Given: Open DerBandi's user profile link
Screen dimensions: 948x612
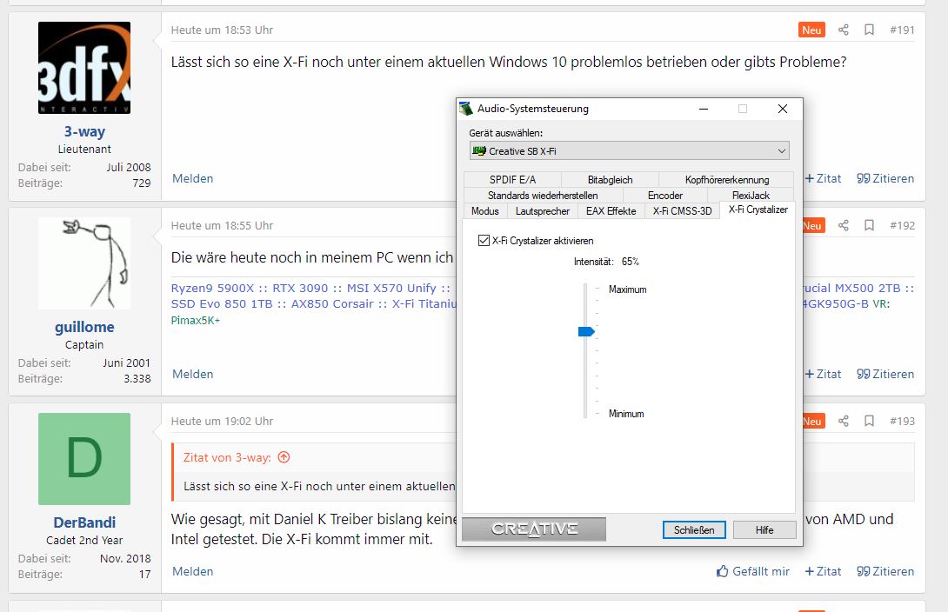Looking at the screenshot, I should tap(84, 522).
